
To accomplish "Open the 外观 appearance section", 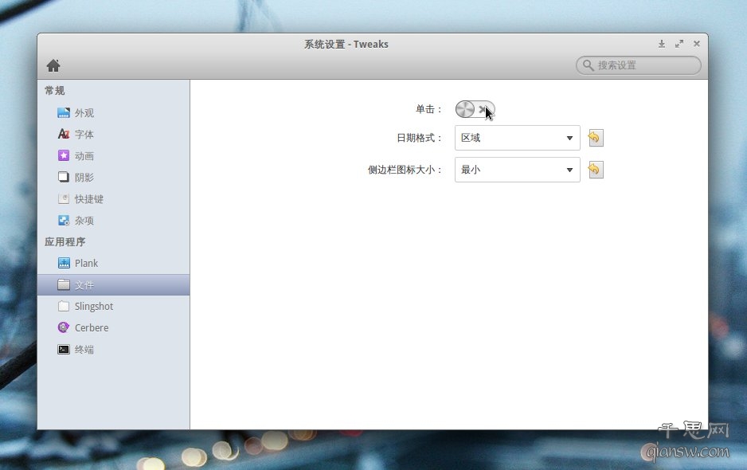I will (113, 112).
